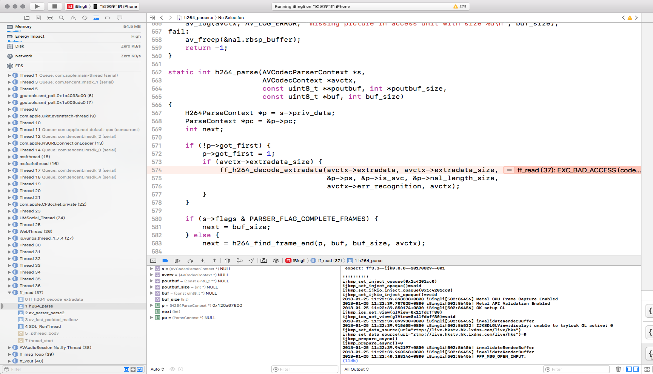Go back in editor history
This screenshot has width=653, height=374.
point(162,18)
